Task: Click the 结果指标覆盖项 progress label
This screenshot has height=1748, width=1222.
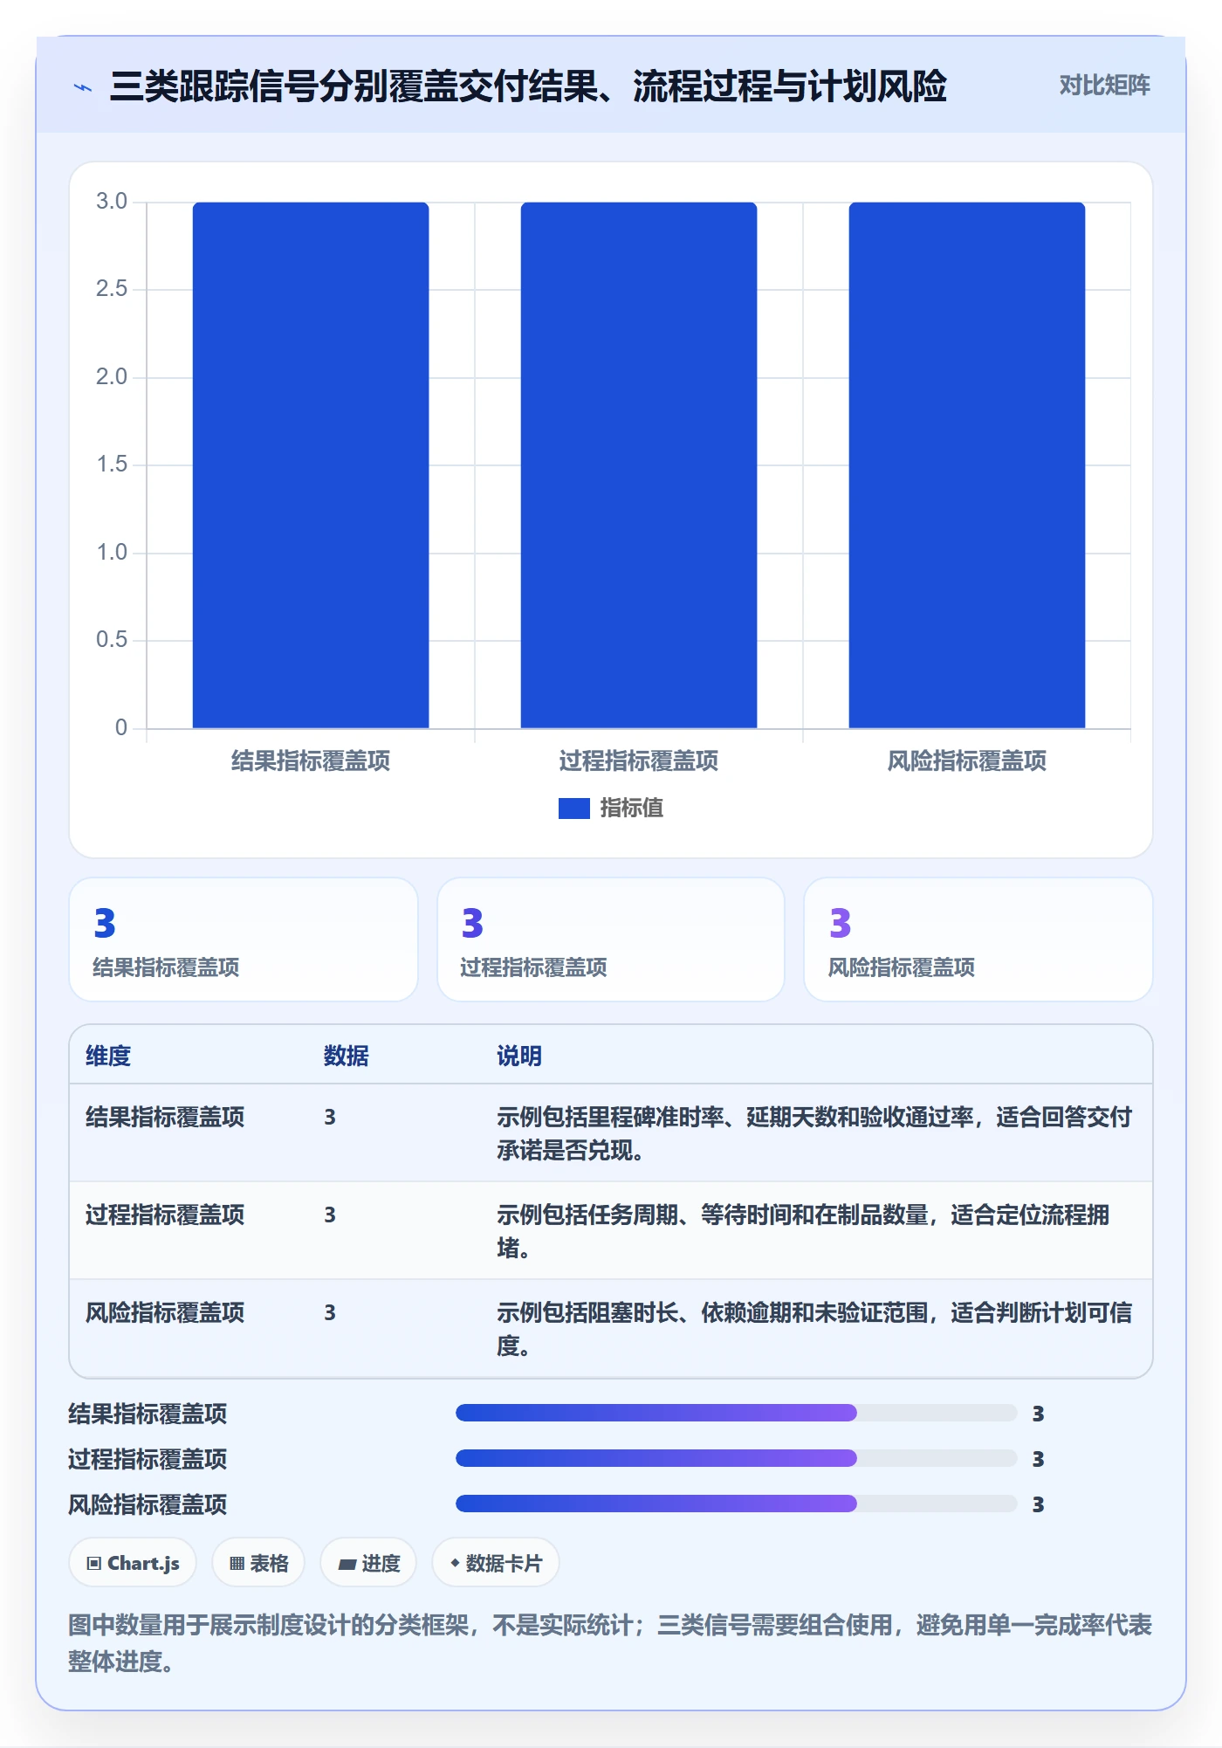Action: tap(148, 1414)
